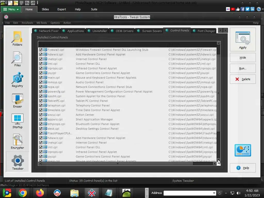Uncheck the bthprops.cpl checkbox
The image size is (264, 198).
(40, 124)
